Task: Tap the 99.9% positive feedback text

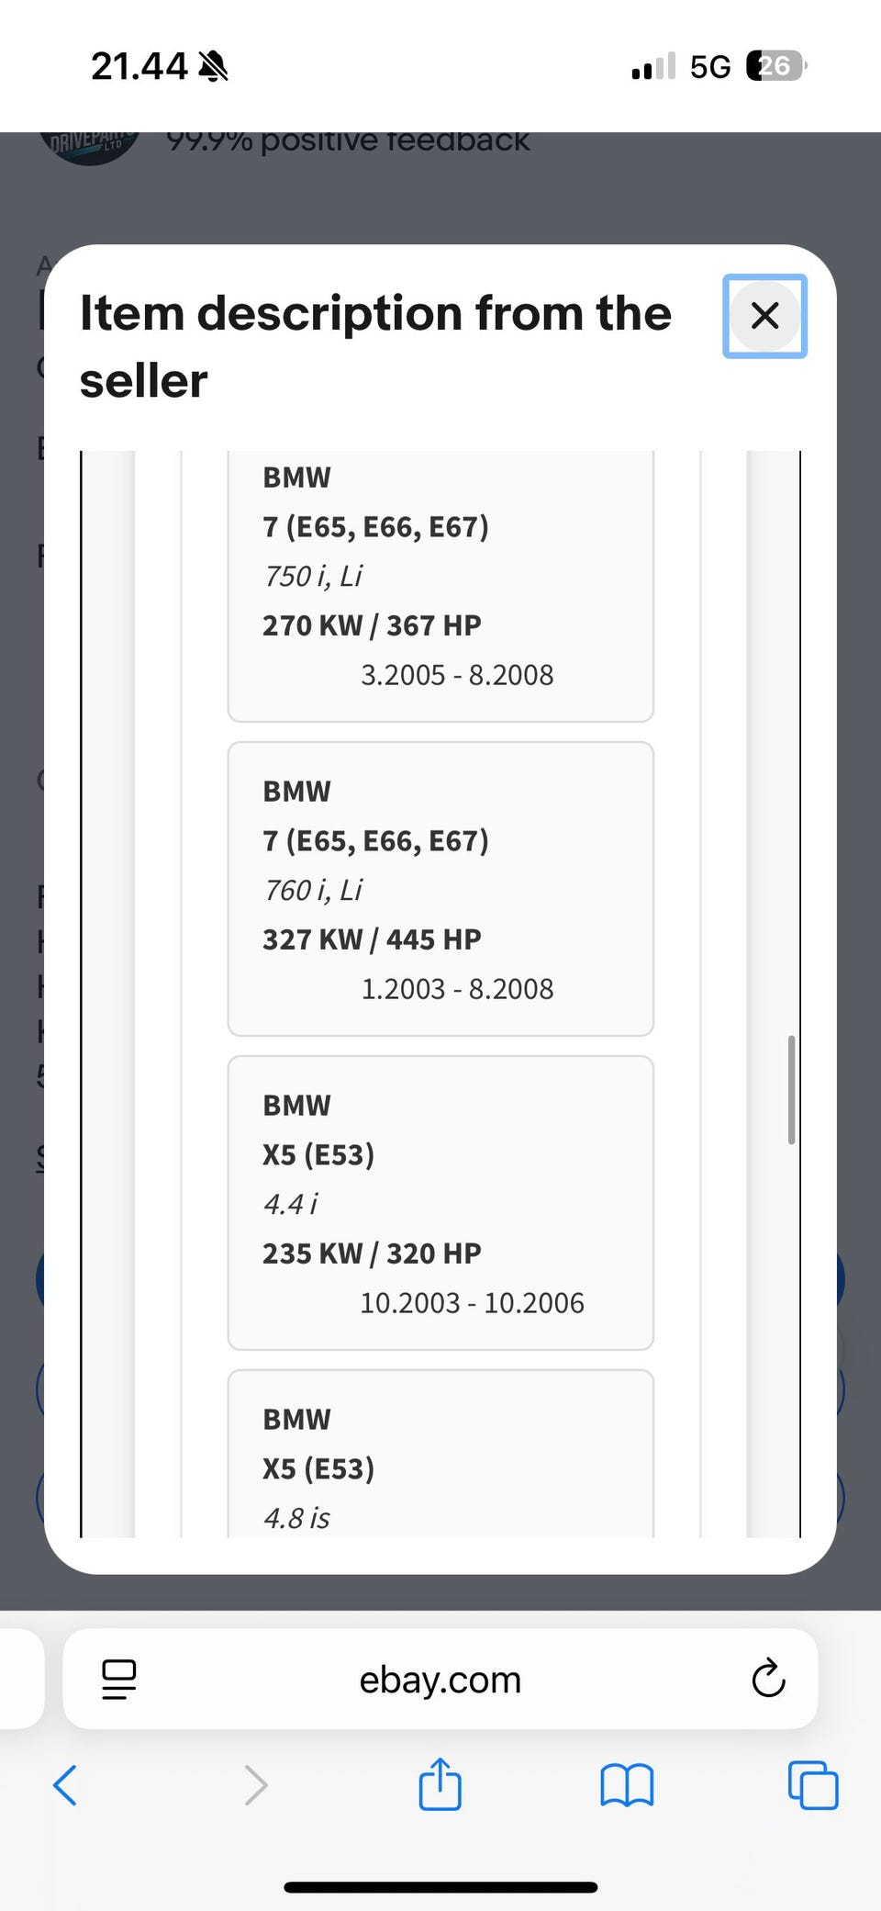Action: click(348, 141)
